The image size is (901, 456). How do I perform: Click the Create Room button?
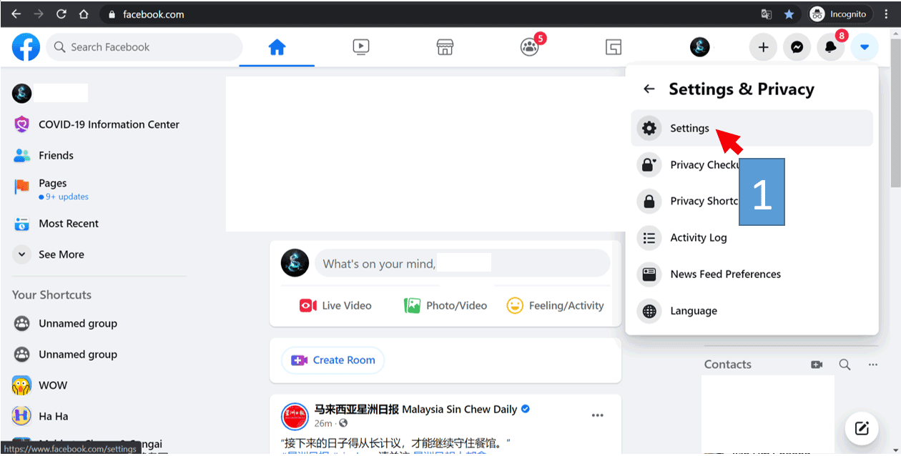[333, 360]
